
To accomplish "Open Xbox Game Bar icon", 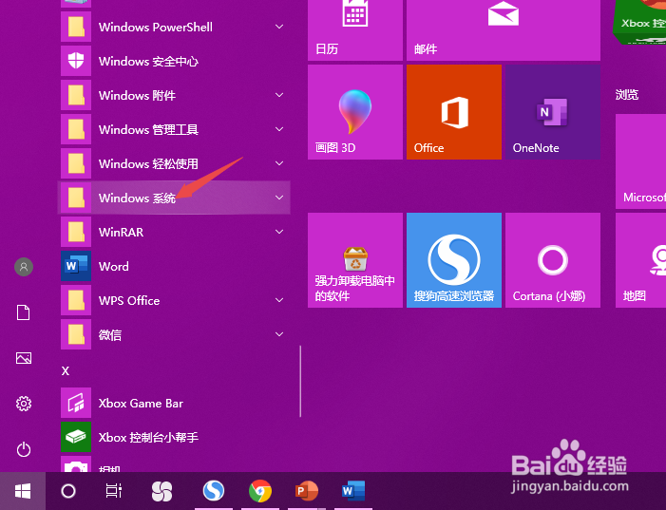I will click(76, 403).
